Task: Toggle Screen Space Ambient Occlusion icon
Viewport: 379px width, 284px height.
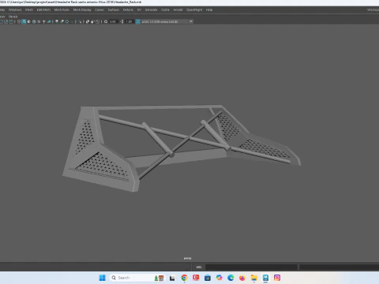Action: point(57,21)
